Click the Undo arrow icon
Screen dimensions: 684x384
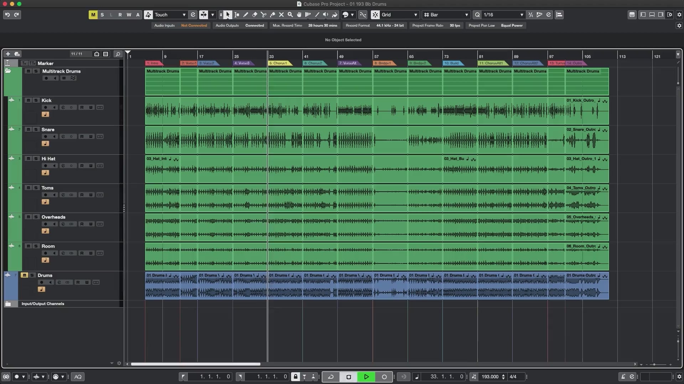7,15
